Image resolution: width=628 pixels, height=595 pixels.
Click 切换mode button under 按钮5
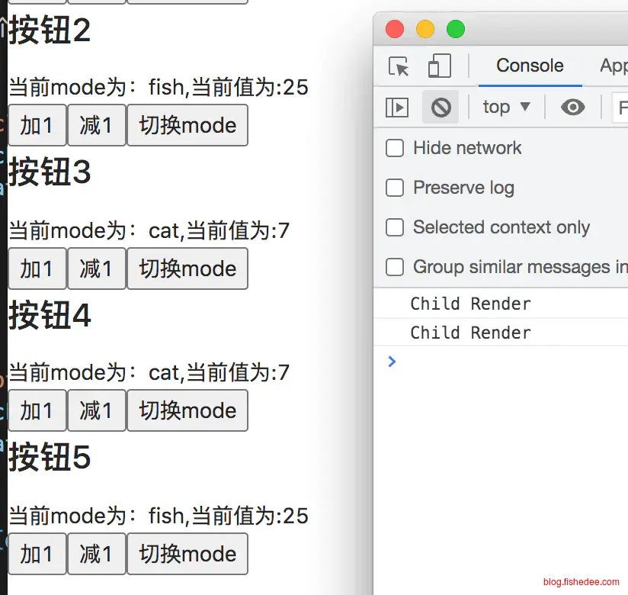187,553
